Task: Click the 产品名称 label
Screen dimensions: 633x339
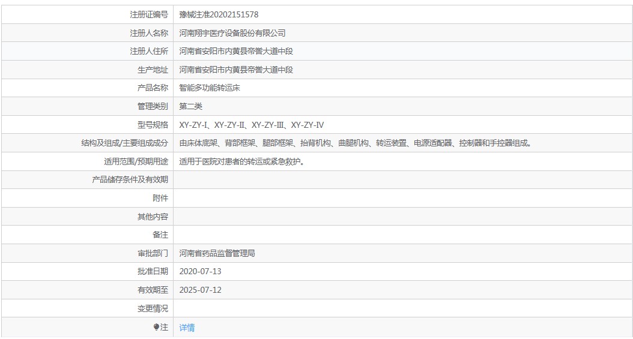Action: pos(153,88)
